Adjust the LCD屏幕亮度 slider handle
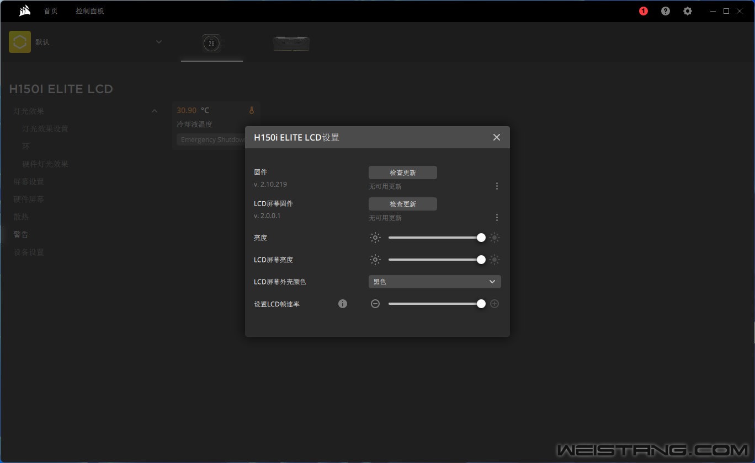This screenshot has width=755, height=463. [481, 260]
